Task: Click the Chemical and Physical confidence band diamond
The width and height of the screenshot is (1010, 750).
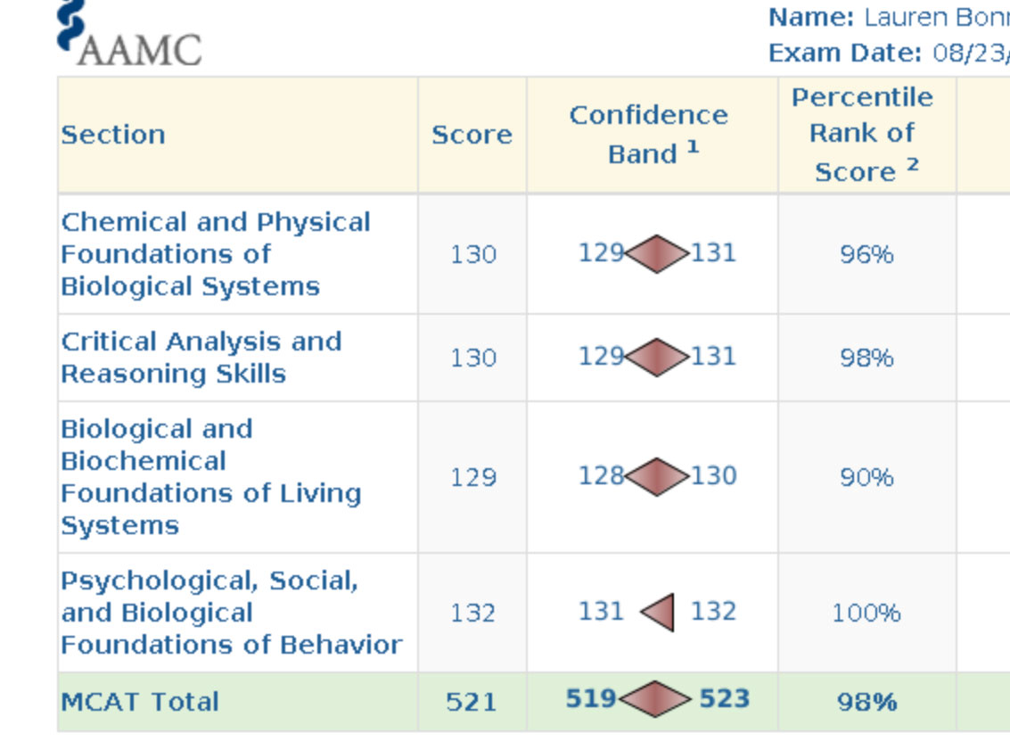Action: coord(657,254)
